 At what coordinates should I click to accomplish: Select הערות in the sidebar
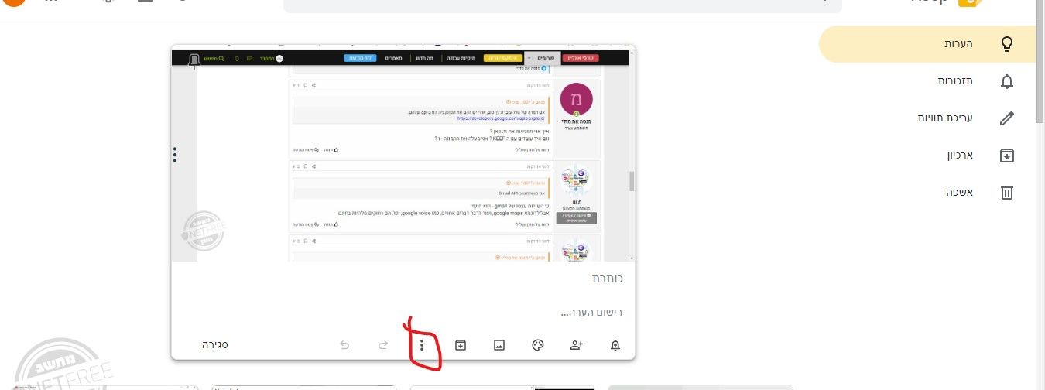pyautogui.click(x=927, y=44)
